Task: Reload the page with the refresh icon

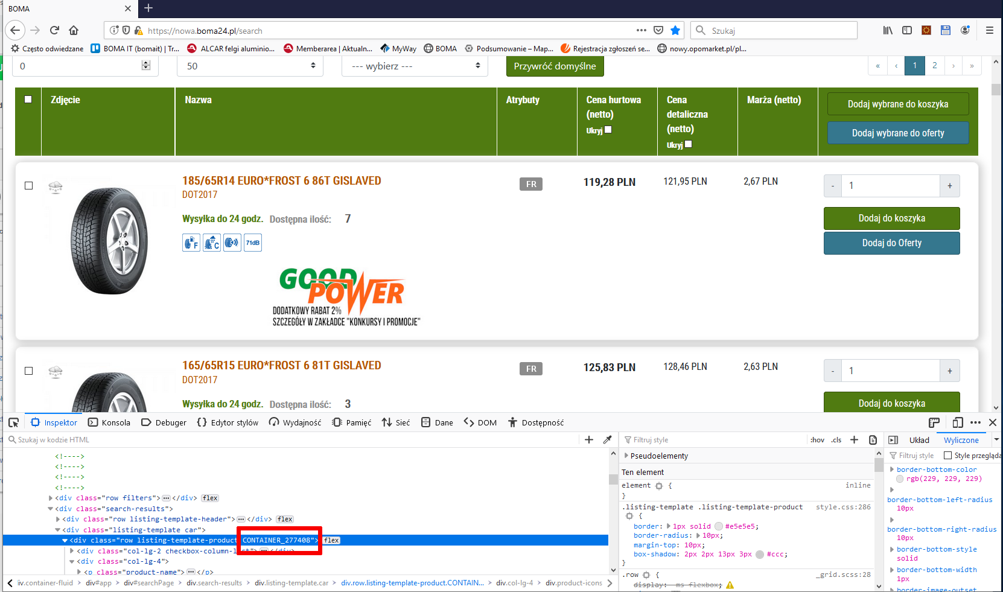Action: 54,30
